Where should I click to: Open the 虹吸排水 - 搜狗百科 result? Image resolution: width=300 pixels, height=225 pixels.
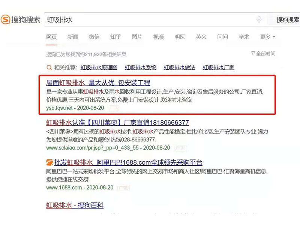click(x=75, y=205)
